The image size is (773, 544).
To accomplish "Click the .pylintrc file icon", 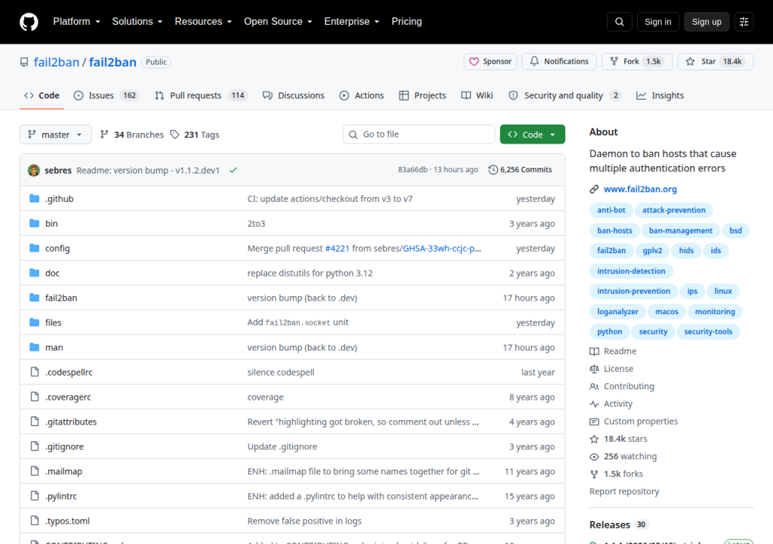I will coord(35,496).
